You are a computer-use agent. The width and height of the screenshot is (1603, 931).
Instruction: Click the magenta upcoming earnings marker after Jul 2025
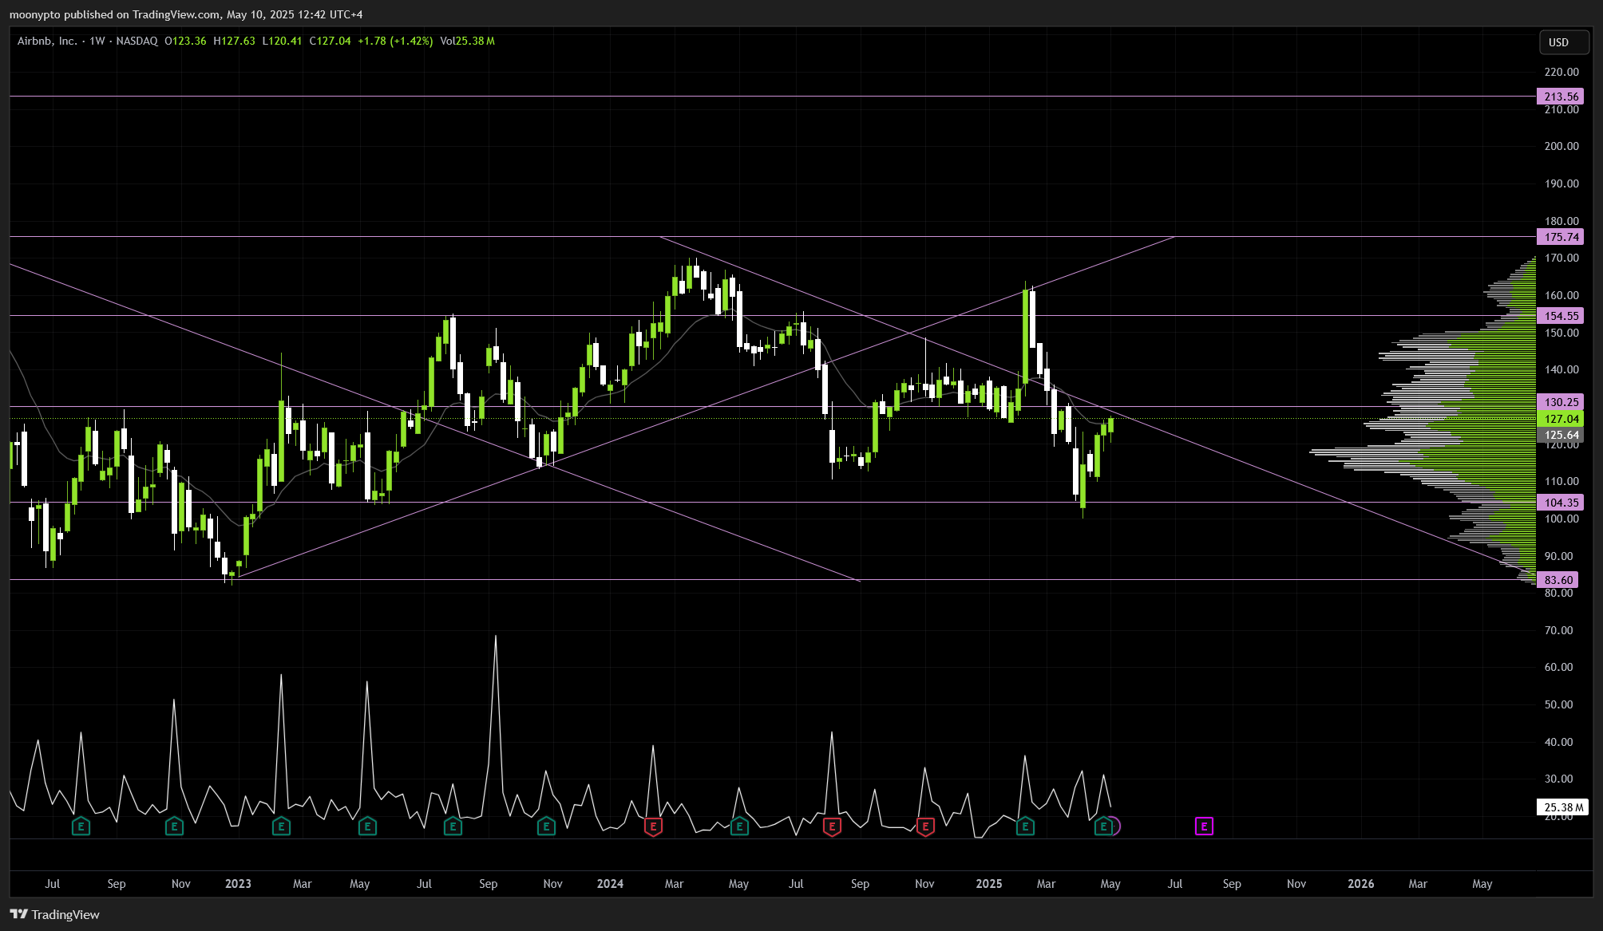click(1204, 826)
